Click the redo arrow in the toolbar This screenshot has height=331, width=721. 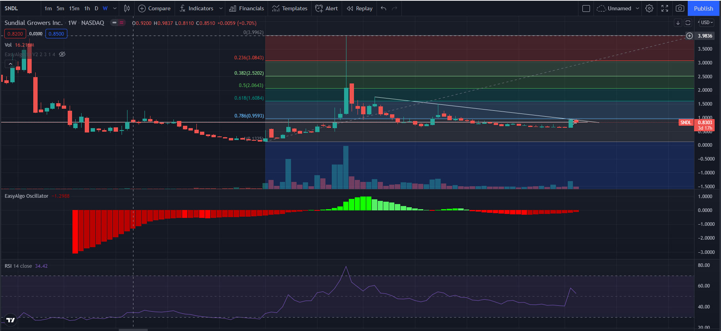(394, 8)
